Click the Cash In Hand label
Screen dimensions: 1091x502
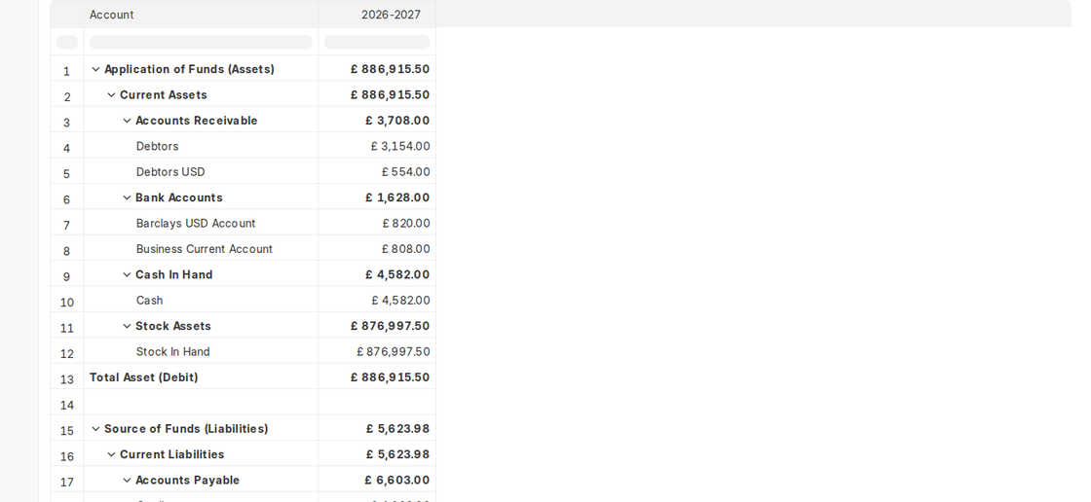tap(174, 274)
